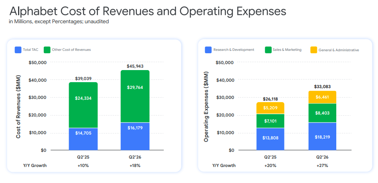Select the $16,179 Total TAC bar segment
This screenshot has width=378, height=183.
pos(135,136)
